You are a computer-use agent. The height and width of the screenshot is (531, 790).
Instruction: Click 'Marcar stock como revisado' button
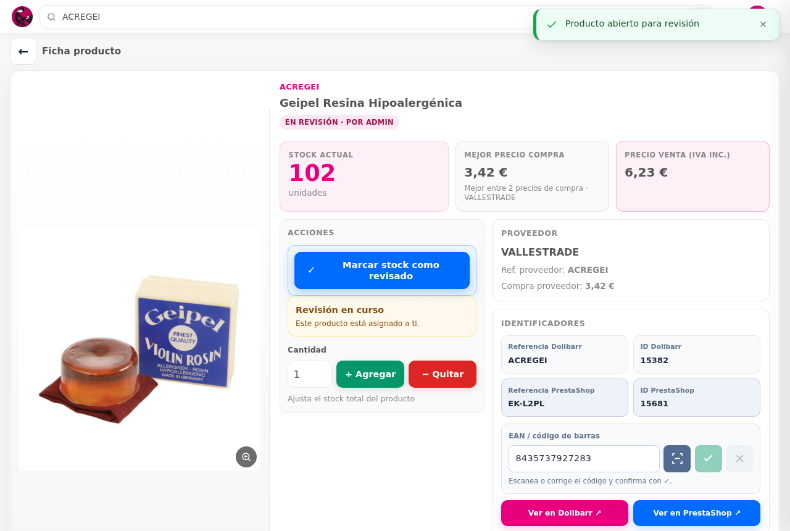point(382,270)
